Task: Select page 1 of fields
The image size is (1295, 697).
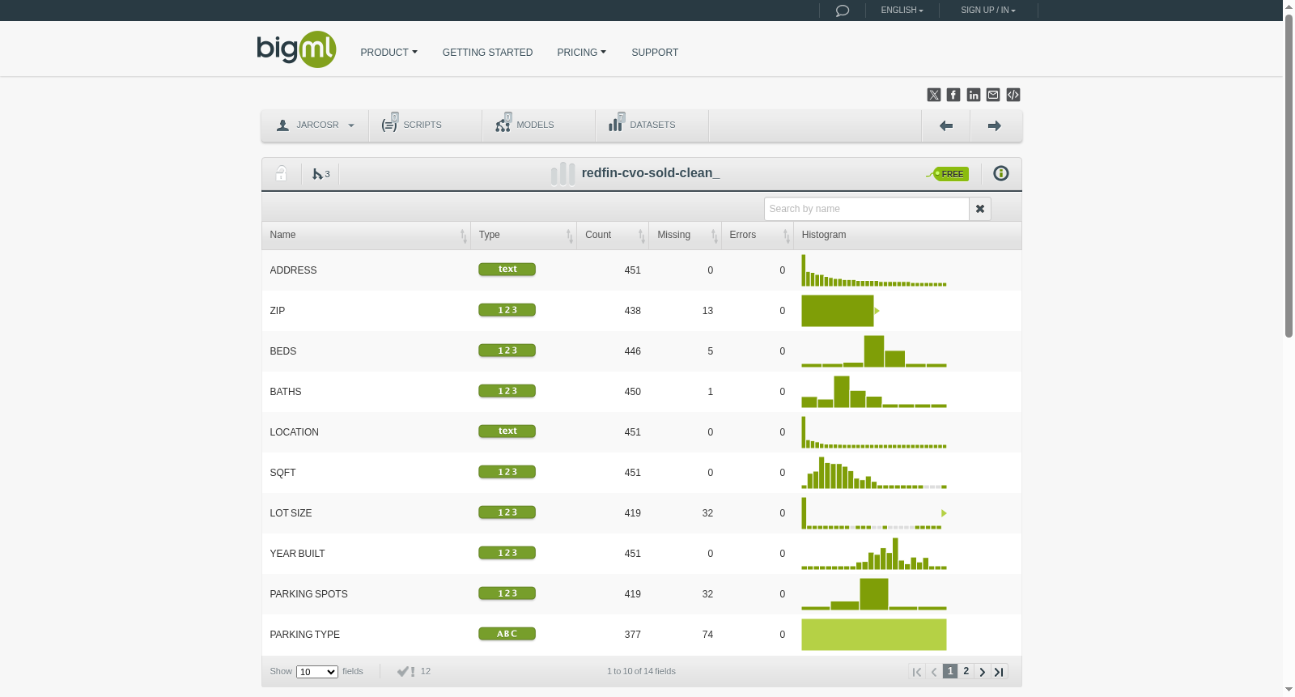Action: tap(950, 671)
